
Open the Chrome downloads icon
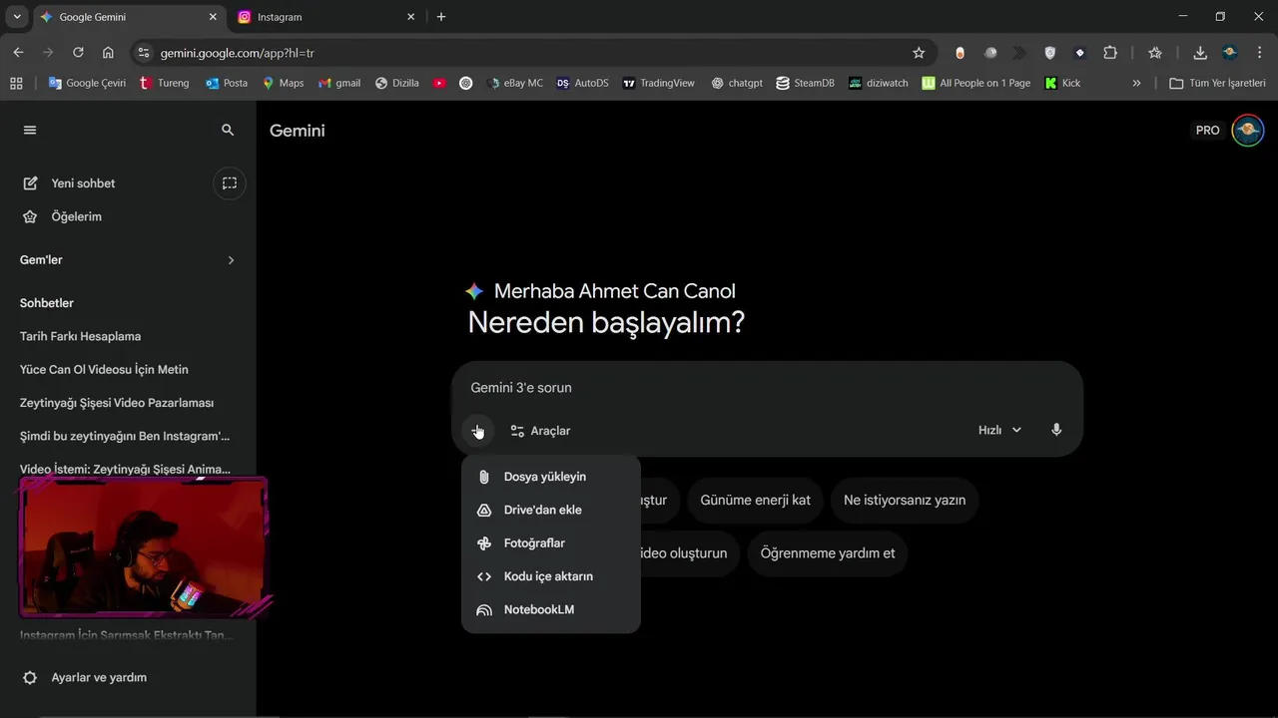pos(1200,53)
